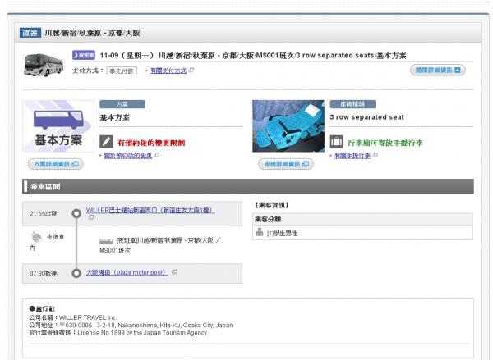Open the 方案詳細資訊 plan details button
Screen dimensions: 493x360
(56, 164)
